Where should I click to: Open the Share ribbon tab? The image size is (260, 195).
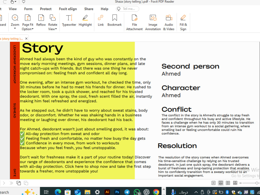point(89,9)
